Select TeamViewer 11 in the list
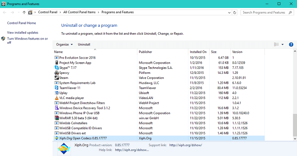Viewport: 297px width, 156px height. [70, 88]
